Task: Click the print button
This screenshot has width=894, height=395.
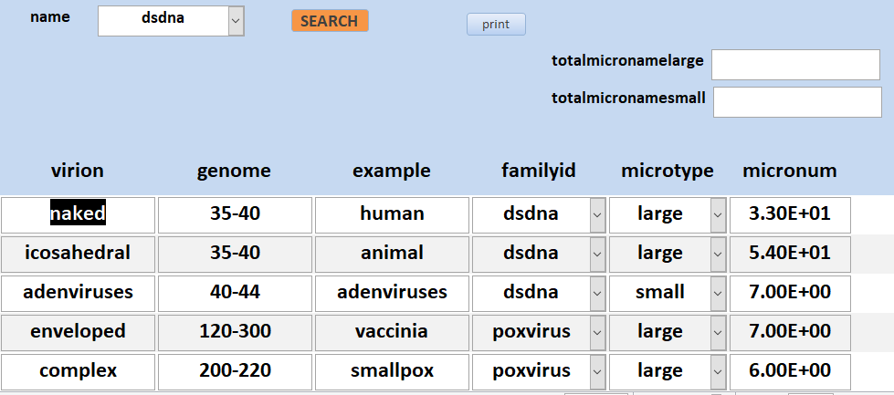Action: point(496,25)
